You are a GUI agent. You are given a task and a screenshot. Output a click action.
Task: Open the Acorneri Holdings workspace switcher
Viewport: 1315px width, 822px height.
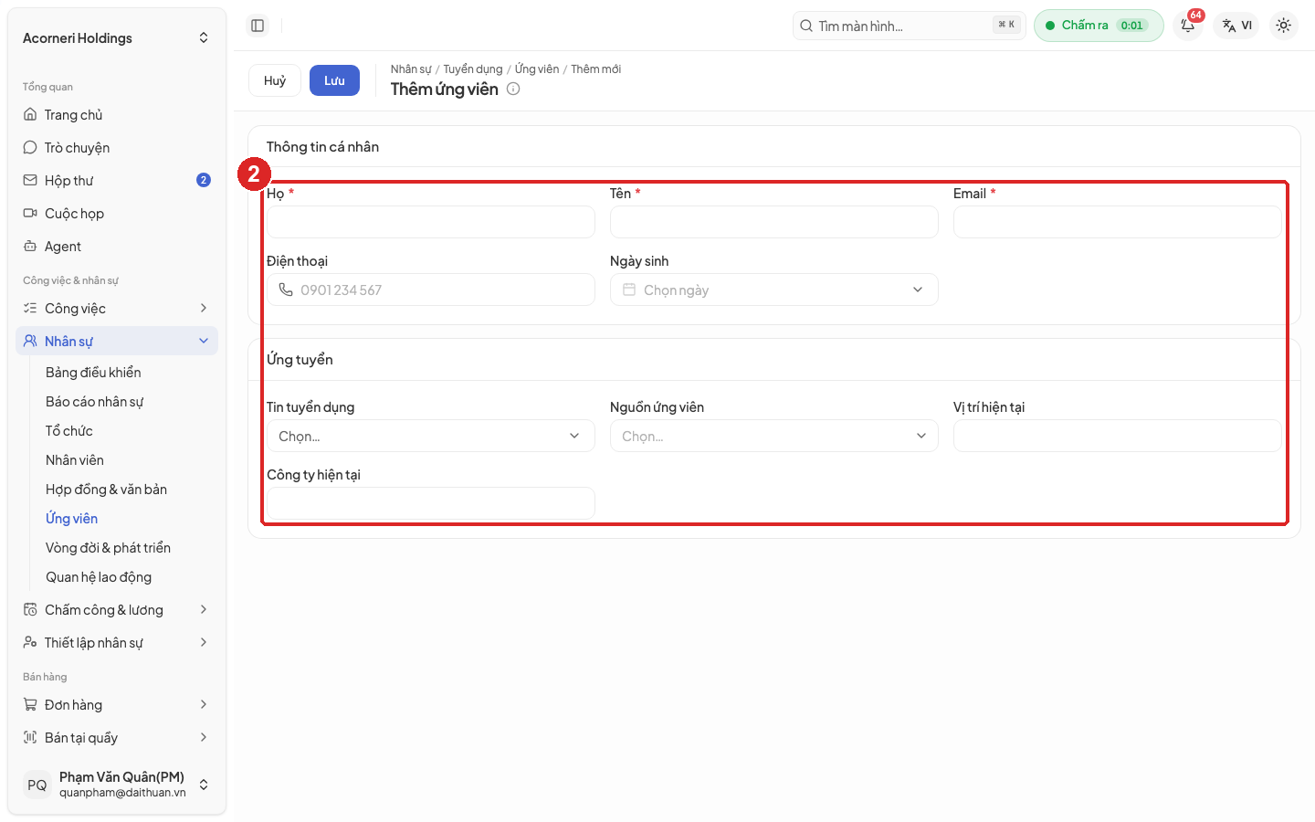coord(117,37)
